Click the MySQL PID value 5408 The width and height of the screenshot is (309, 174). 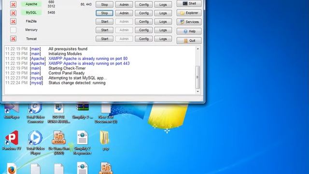51,13
